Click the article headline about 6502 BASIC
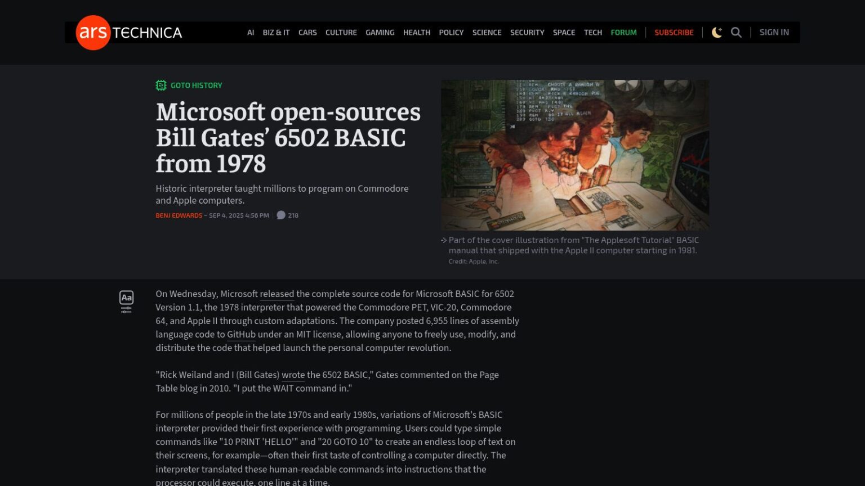The height and width of the screenshot is (486, 865). (288, 138)
